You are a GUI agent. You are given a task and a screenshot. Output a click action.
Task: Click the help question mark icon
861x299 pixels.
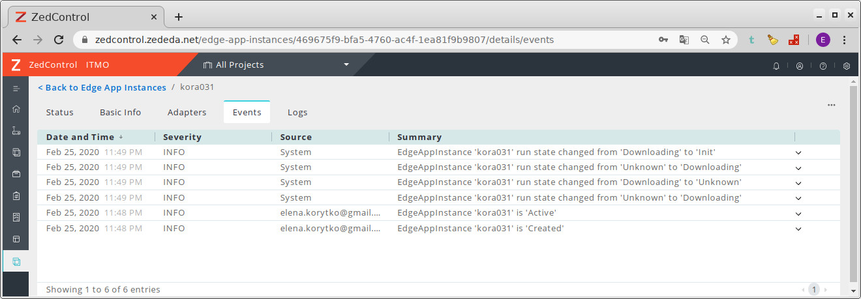(x=823, y=66)
